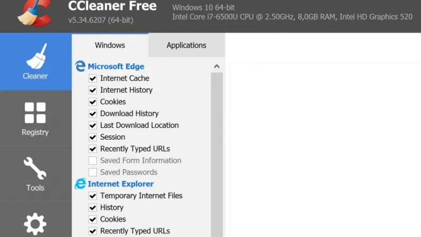
Task: Click the Temporary Internet Files label
Action: [x=141, y=195]
